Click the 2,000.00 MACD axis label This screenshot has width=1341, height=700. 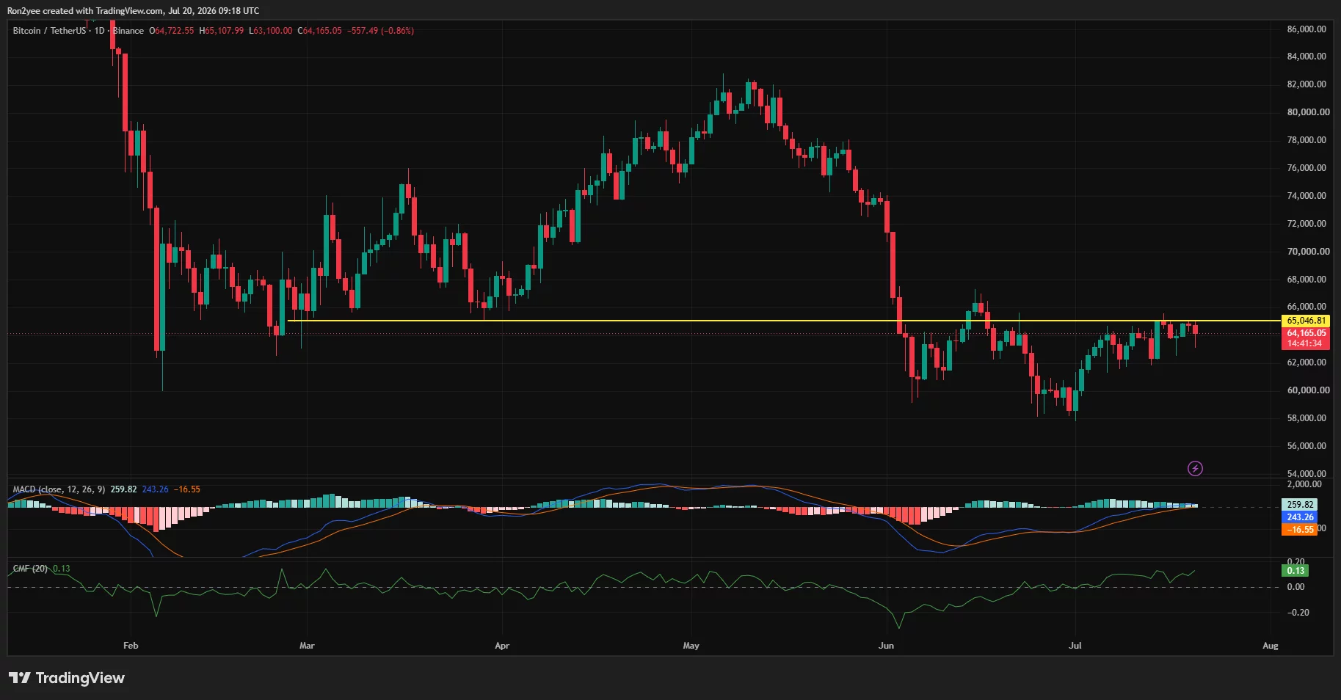[1304, 484]
